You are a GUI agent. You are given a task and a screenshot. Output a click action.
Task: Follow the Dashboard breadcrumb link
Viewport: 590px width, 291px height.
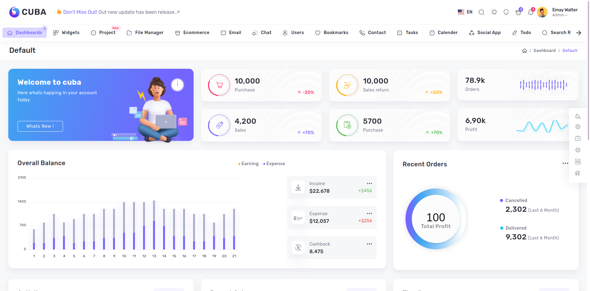point(545,50)
